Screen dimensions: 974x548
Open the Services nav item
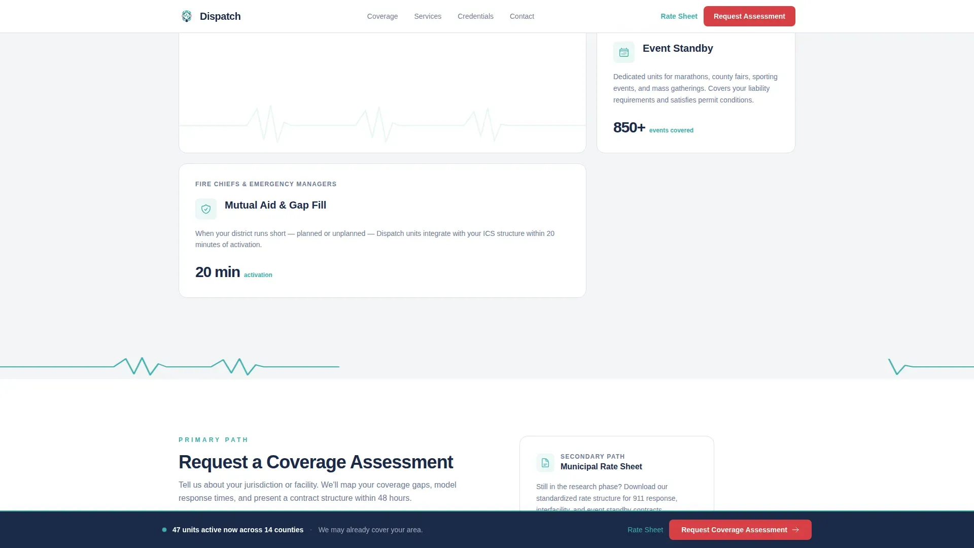click(x=428, y=16)
